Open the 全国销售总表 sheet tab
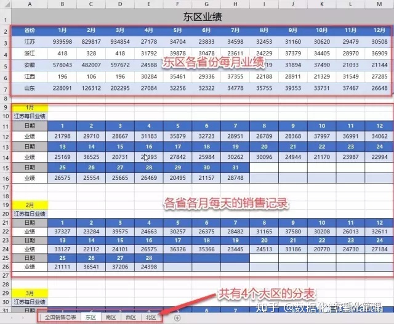This screenshot has height=324, width=394. pyautogui.click(x=60, y=317)
